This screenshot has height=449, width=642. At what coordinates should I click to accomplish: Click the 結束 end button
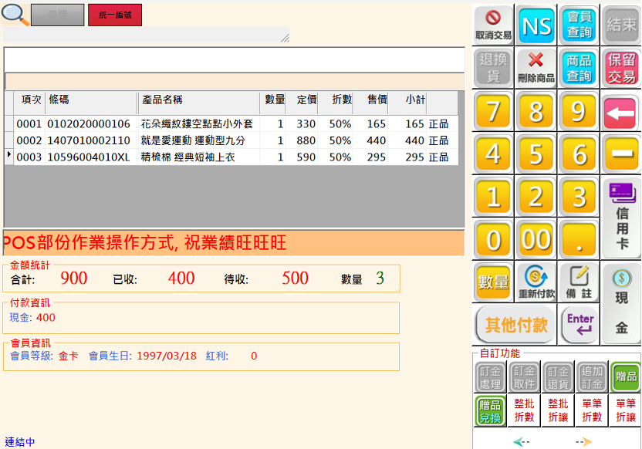[621, 25]
